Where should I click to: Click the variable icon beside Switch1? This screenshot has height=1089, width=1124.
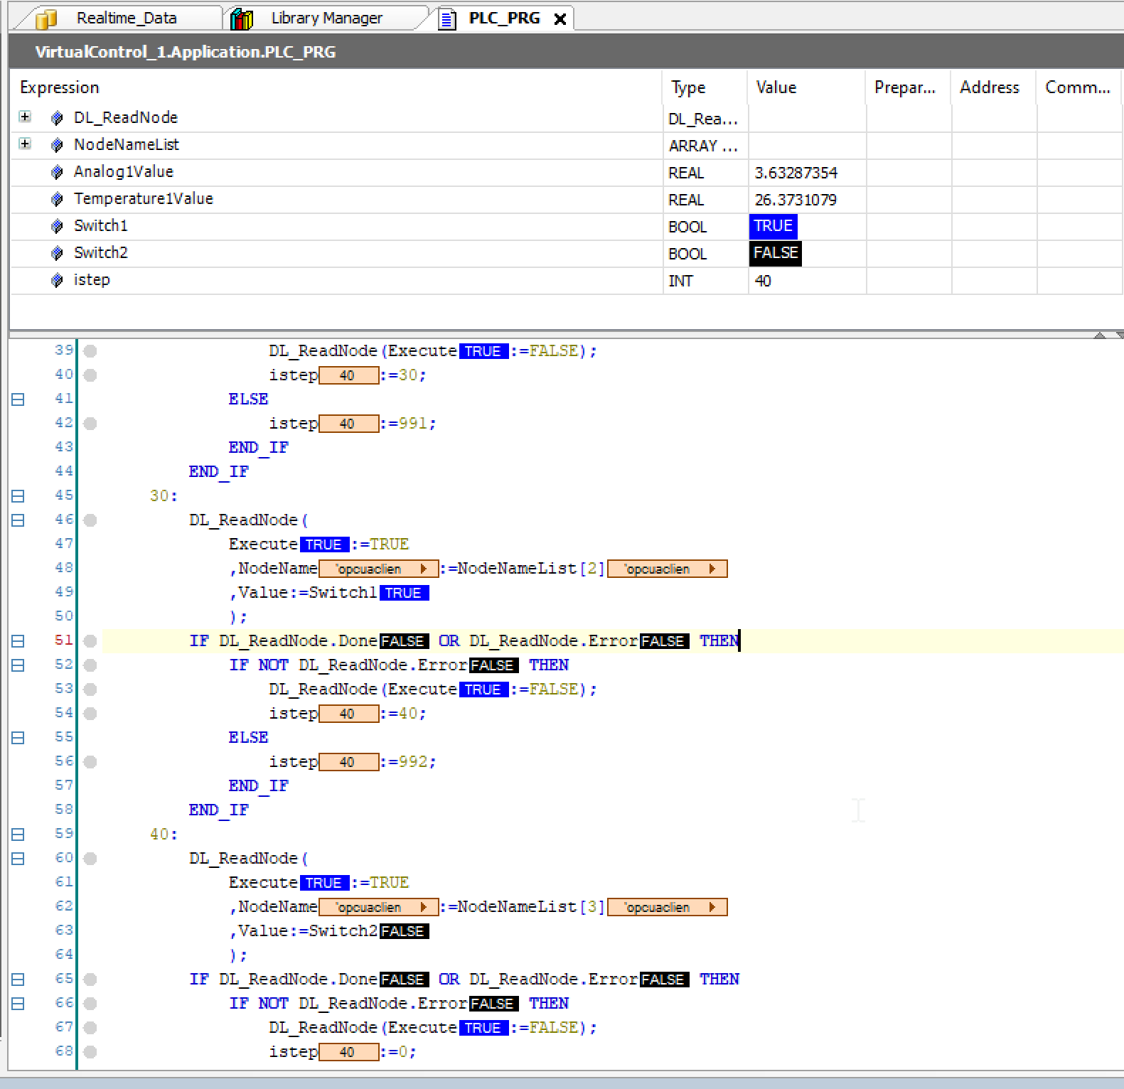point(58,226)
